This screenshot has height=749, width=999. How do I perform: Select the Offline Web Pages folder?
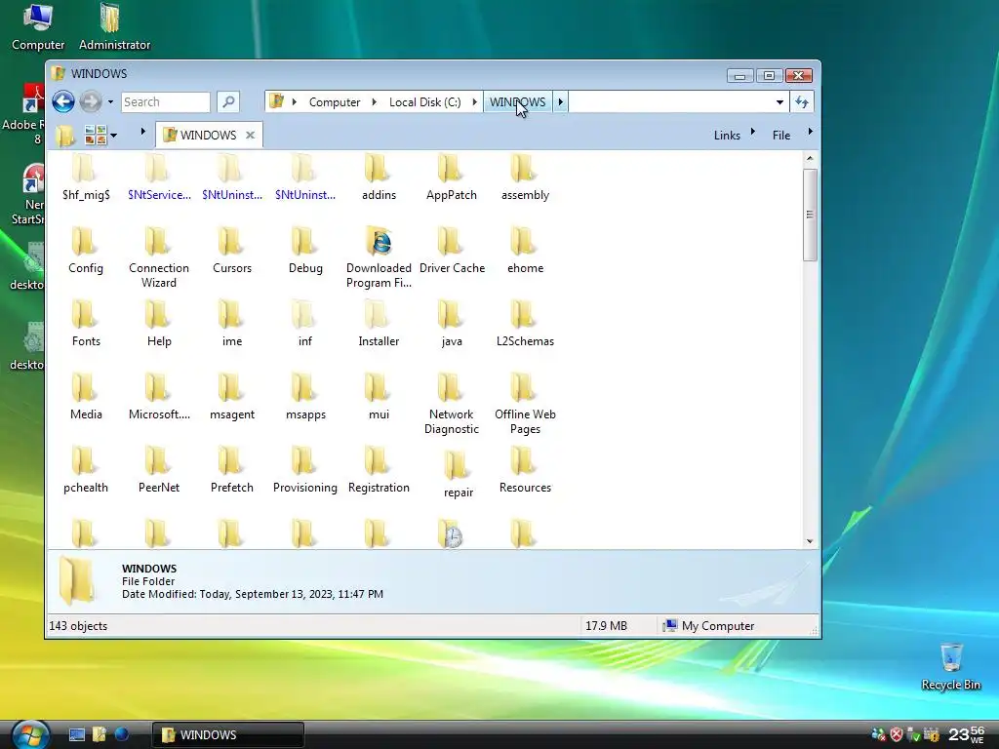(x=525, y=404)
